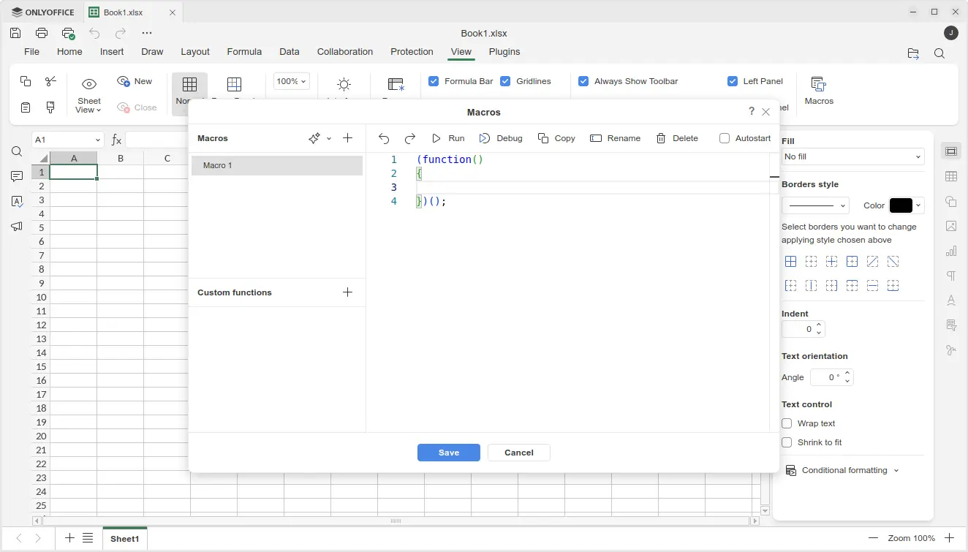Cancel the Macros dialog

coord(519,453)
